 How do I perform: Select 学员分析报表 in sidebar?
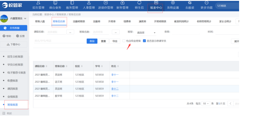[x=15, y=65]
